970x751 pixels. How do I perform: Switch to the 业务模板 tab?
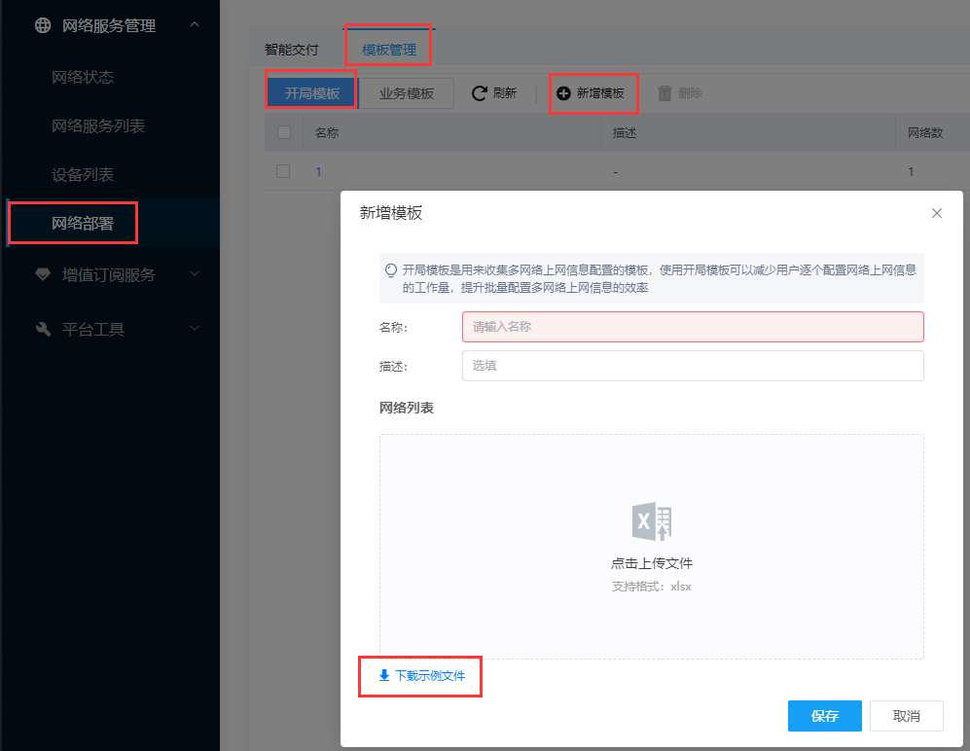coord(407,93)
